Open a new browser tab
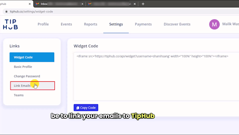Screen dimensions: 239x135 click(143, 4)
